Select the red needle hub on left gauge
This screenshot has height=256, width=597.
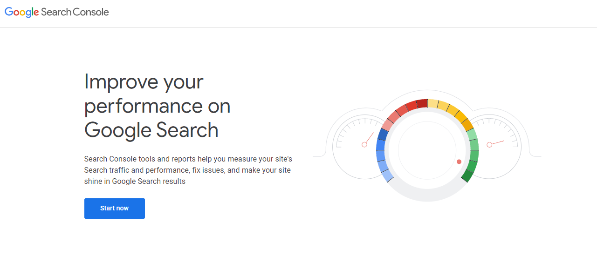(364, 145)
